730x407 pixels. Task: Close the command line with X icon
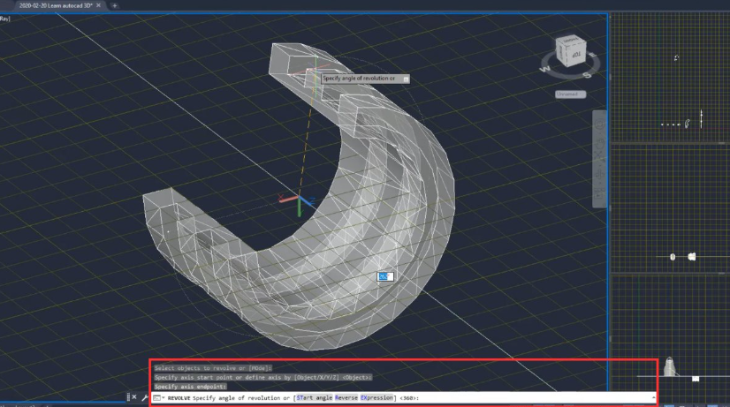coord(134,398)
